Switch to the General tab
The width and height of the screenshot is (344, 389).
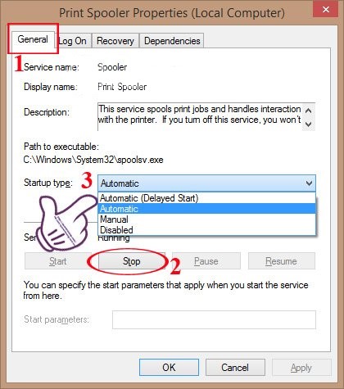[x=33, y=39]
